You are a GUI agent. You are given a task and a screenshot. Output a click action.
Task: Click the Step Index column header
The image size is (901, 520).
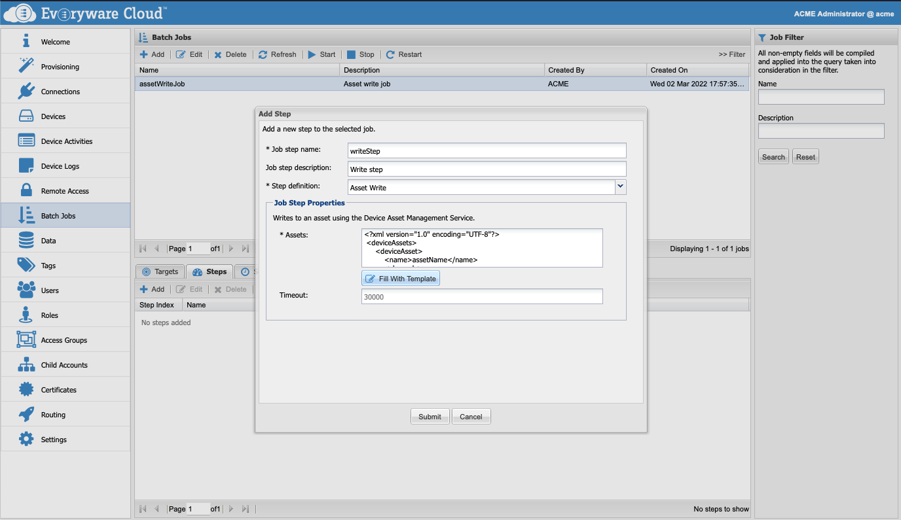click(x=157, y=305)
